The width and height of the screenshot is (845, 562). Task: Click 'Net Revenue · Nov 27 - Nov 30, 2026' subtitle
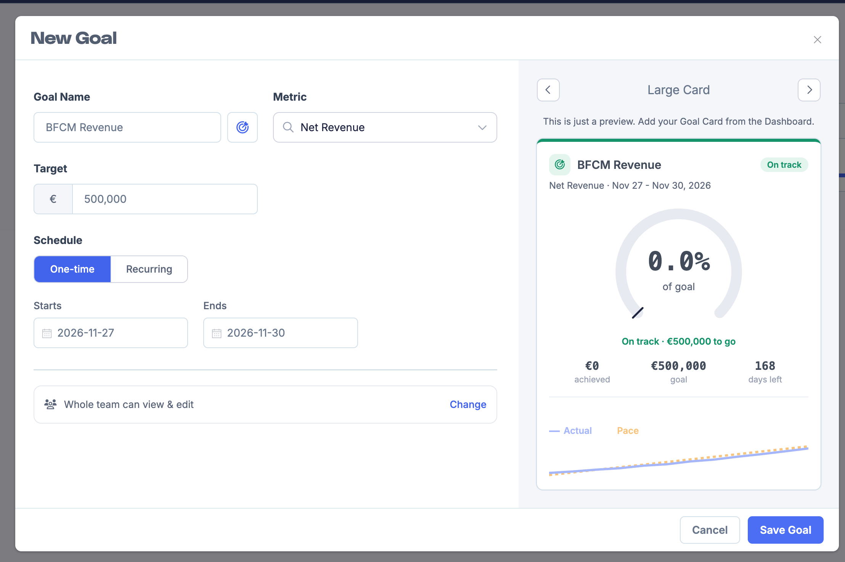pos(630,186)
